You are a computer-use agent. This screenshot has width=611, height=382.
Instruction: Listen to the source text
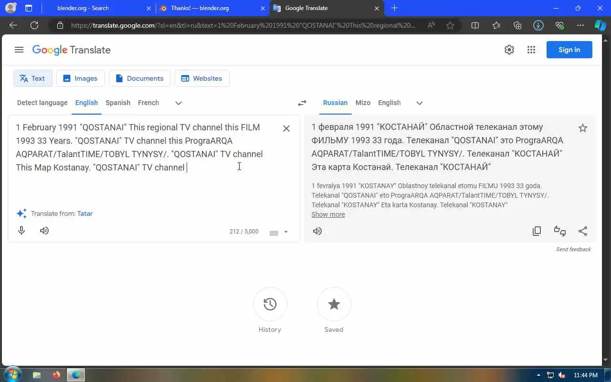coord(44,231)
